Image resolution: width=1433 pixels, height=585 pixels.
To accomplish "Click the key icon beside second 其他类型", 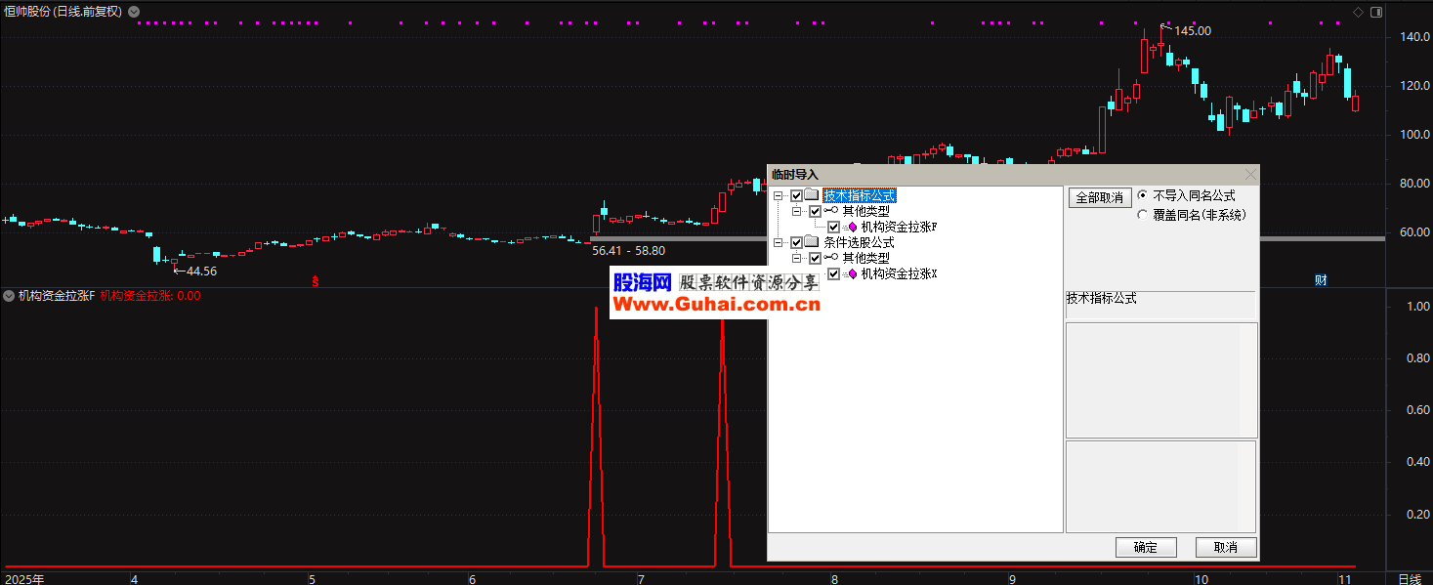I will tap(831, 258).
